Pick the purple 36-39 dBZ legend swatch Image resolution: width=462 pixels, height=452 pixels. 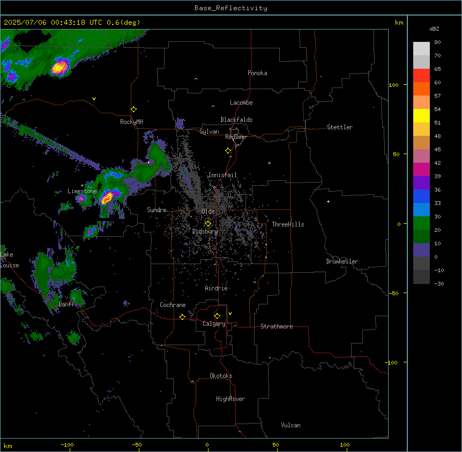pyautogui.click(x=421, y=183)
